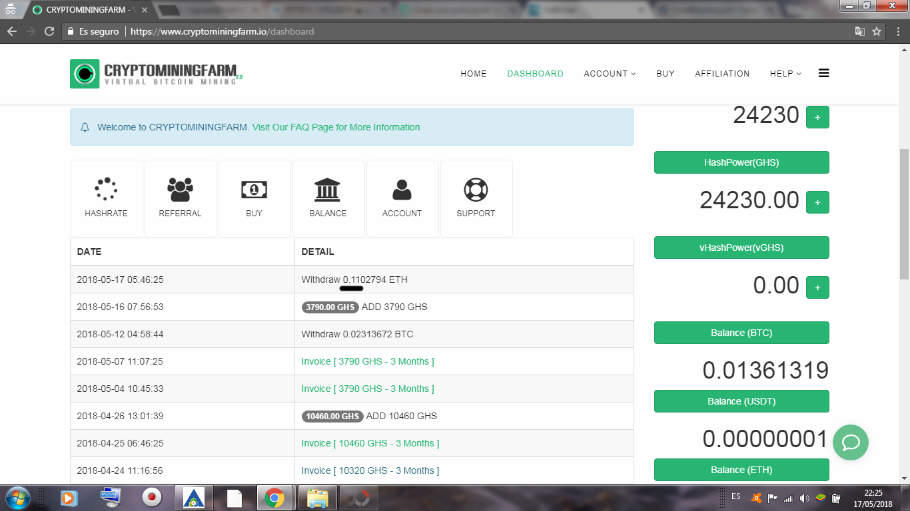The height and width of the screenshot is (511, 910).
Task: Open the BUY money tile
Action: 254,198
